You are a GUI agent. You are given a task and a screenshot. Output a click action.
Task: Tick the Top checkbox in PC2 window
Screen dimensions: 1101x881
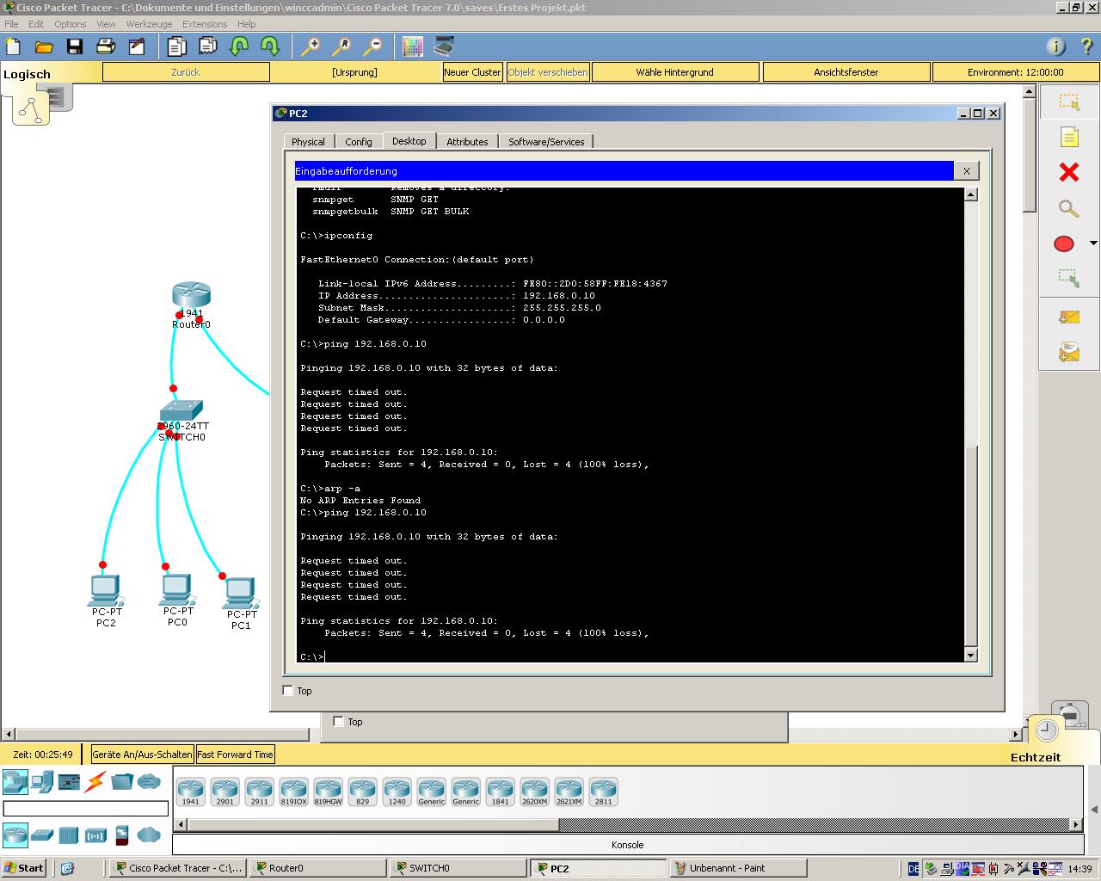pyautogui.click(x=288, y=690)
